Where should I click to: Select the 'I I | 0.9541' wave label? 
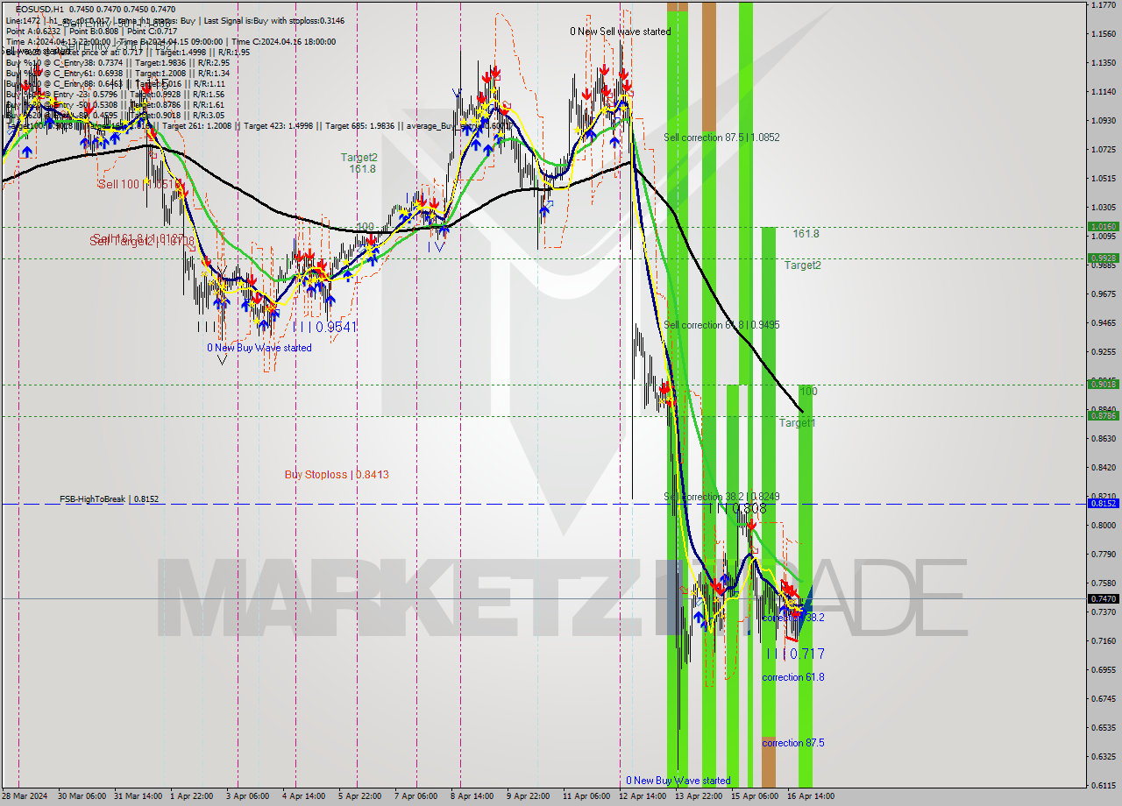click(x=328, y=327)
